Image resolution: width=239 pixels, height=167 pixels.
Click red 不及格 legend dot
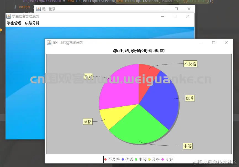(x=105, y=160)
